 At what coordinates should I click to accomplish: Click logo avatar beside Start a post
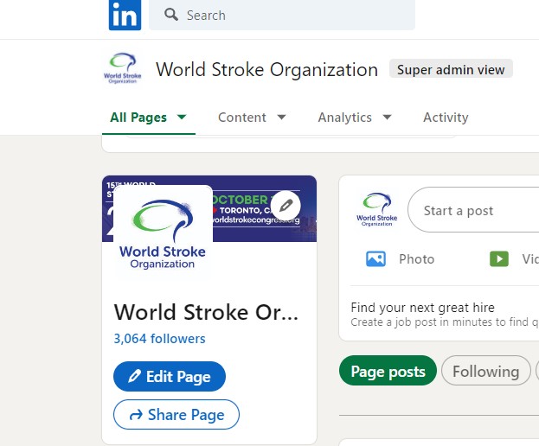click(376, 209)
